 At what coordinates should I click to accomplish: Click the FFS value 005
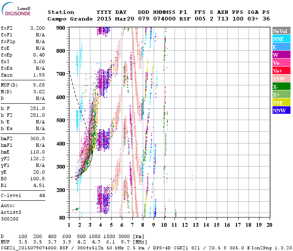200,19
